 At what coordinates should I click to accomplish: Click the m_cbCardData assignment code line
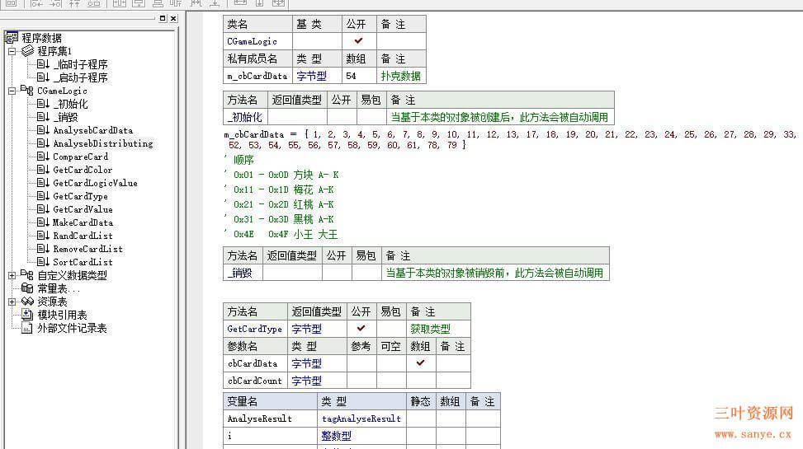point(510,139)
